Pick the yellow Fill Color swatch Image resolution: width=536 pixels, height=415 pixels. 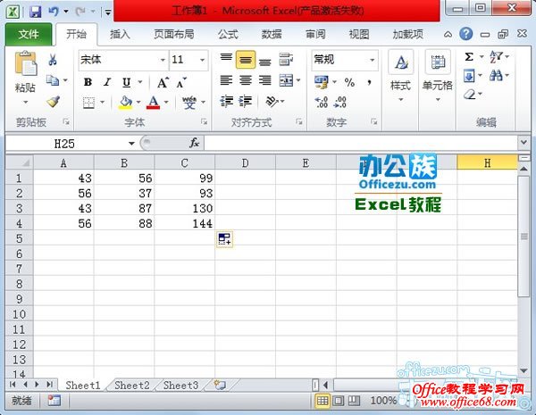125,102
